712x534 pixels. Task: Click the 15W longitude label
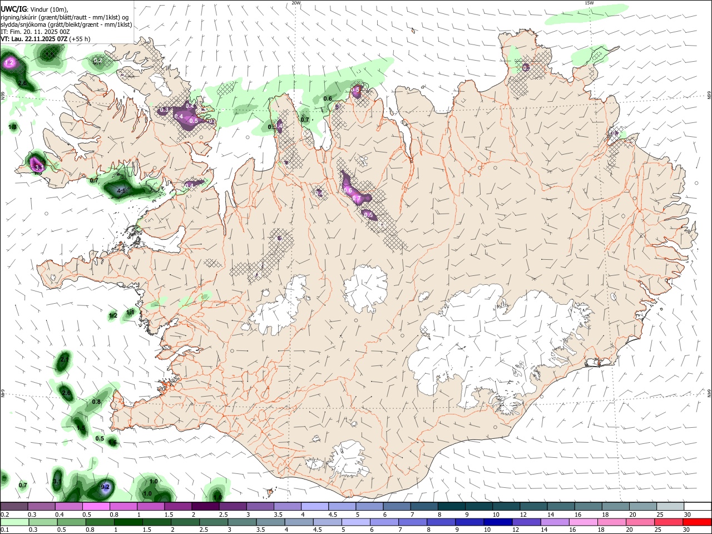click(589, 3)
